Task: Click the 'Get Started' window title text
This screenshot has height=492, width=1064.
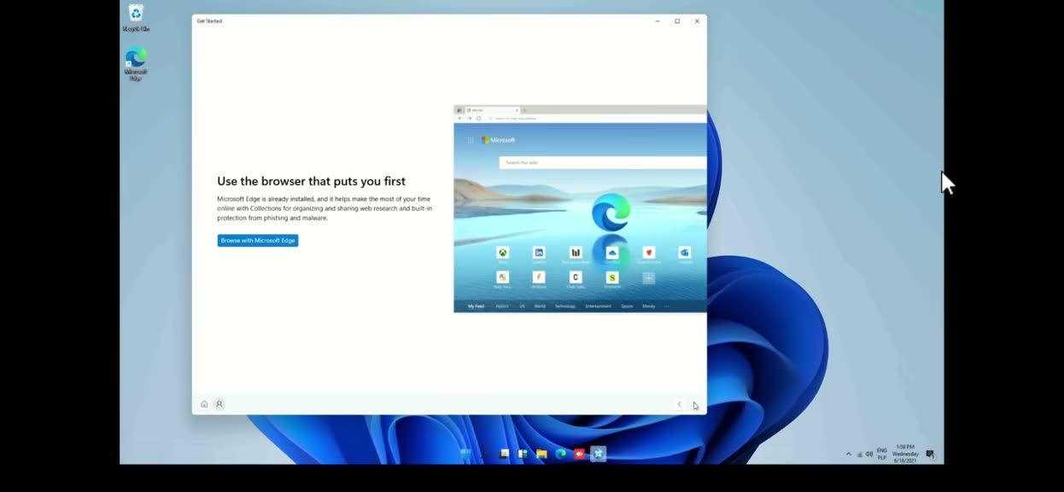Action: pos(209,20)
